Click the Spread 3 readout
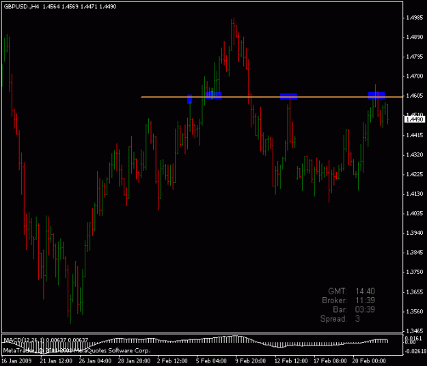 pos(340,319)
